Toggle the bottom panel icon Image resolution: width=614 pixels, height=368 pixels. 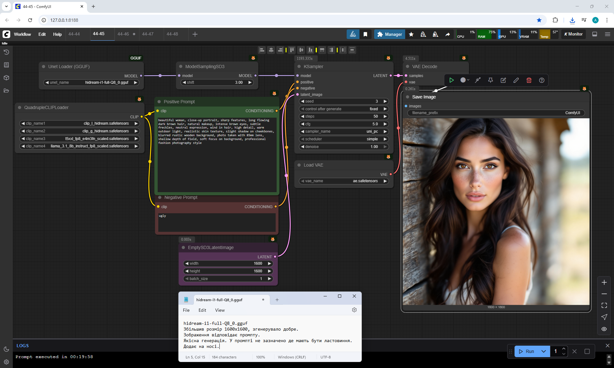click(x=594, y=34)
